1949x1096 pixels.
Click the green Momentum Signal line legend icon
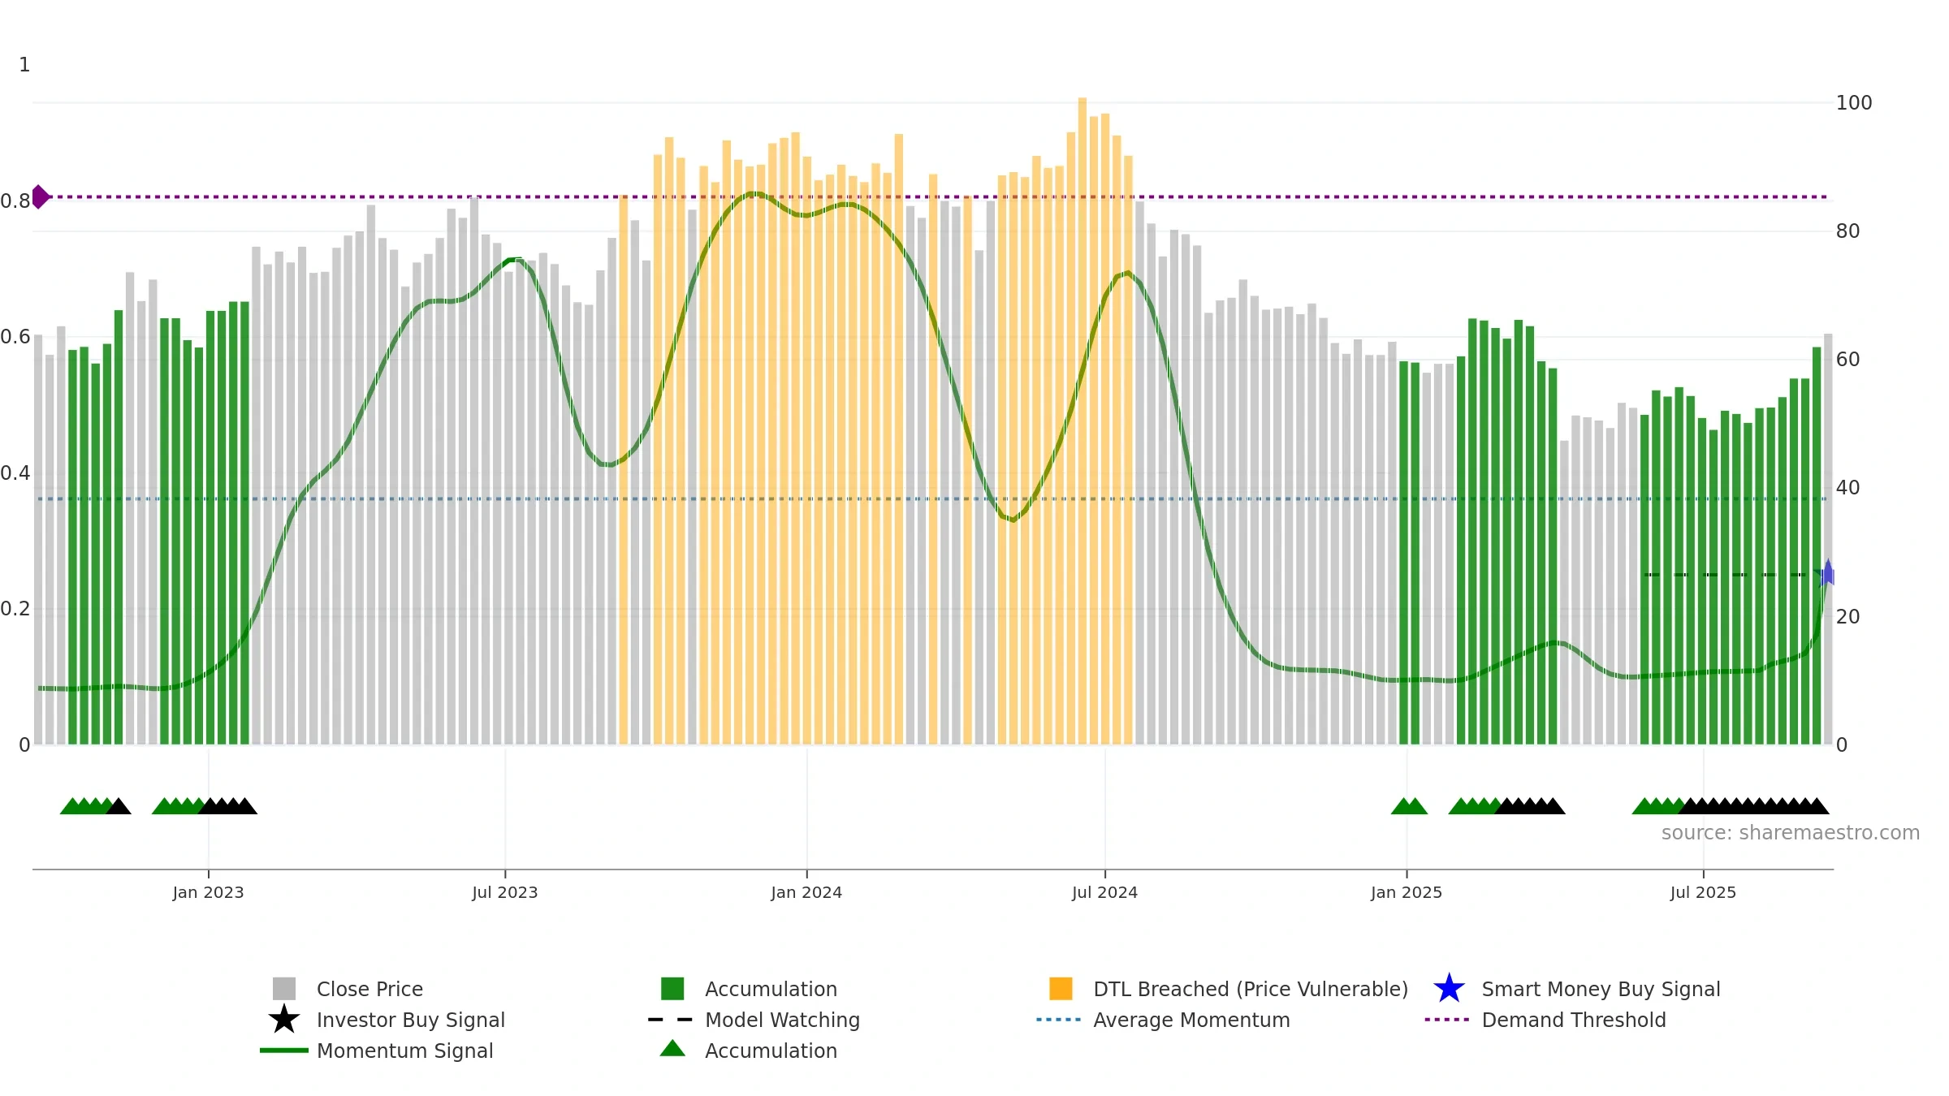coord(284,1051)
